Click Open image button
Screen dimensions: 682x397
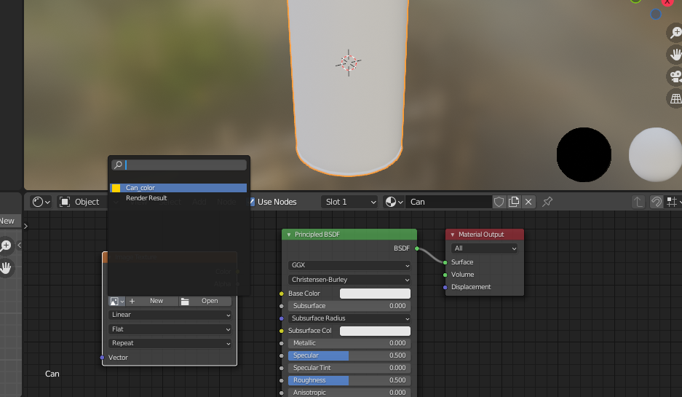[205, 302]
